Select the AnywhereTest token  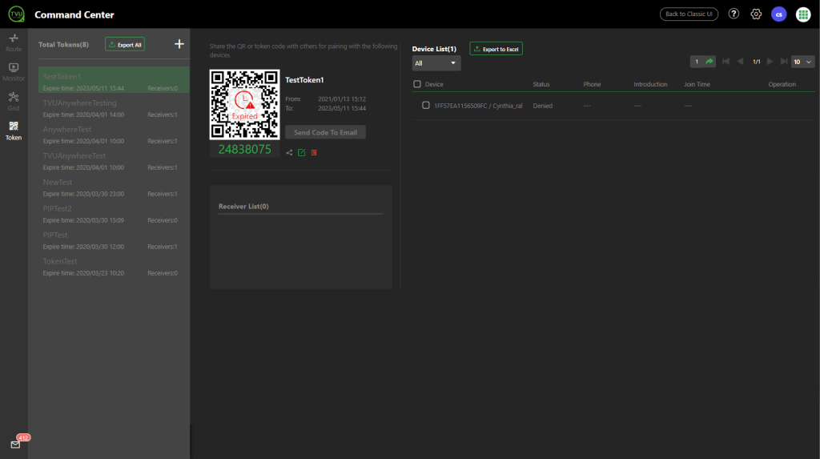[x=114, y=135]
